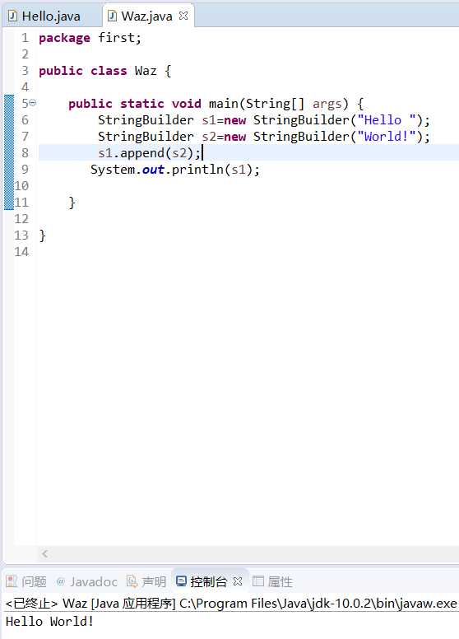Image resolution: width=459 pixels, height=639 pixels.
Task: Click the s1 StringBuilder "Hello " line
Action: 264,120
